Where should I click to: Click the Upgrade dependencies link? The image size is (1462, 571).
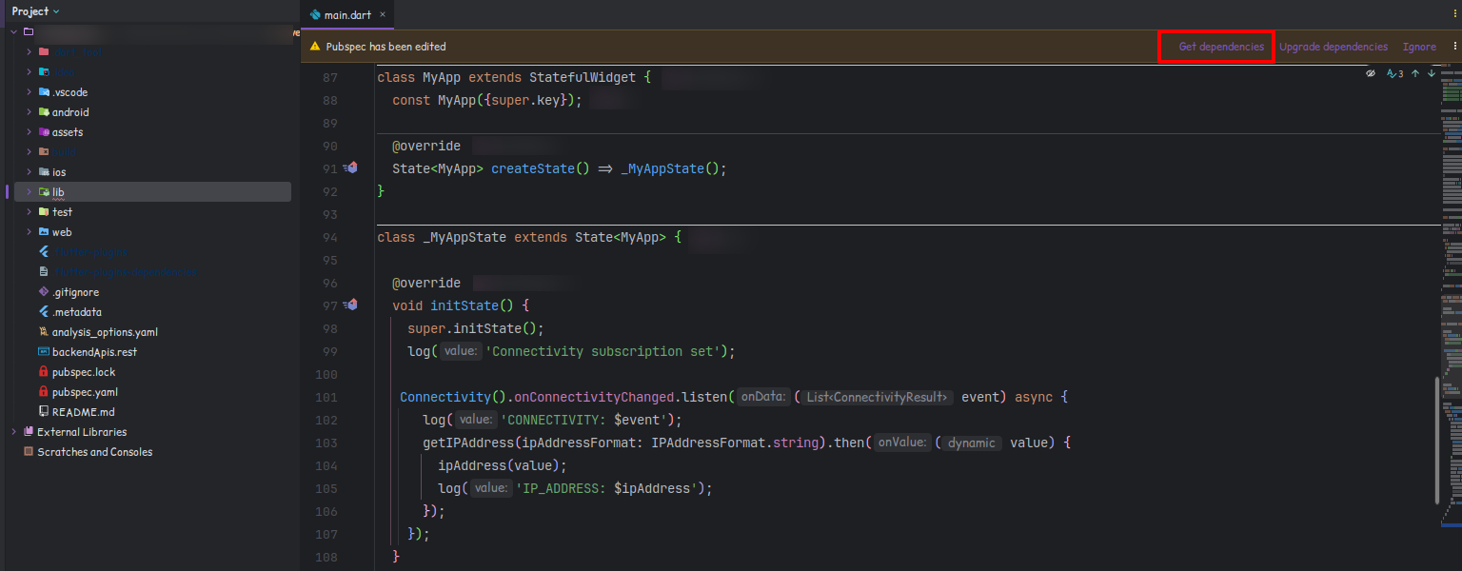click(x=1334, y=47)
